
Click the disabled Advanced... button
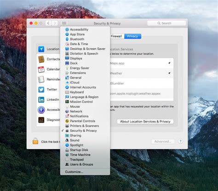click(x=163, y=141)
